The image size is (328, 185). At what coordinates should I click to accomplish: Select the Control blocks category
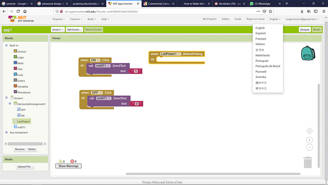(20, 51)
